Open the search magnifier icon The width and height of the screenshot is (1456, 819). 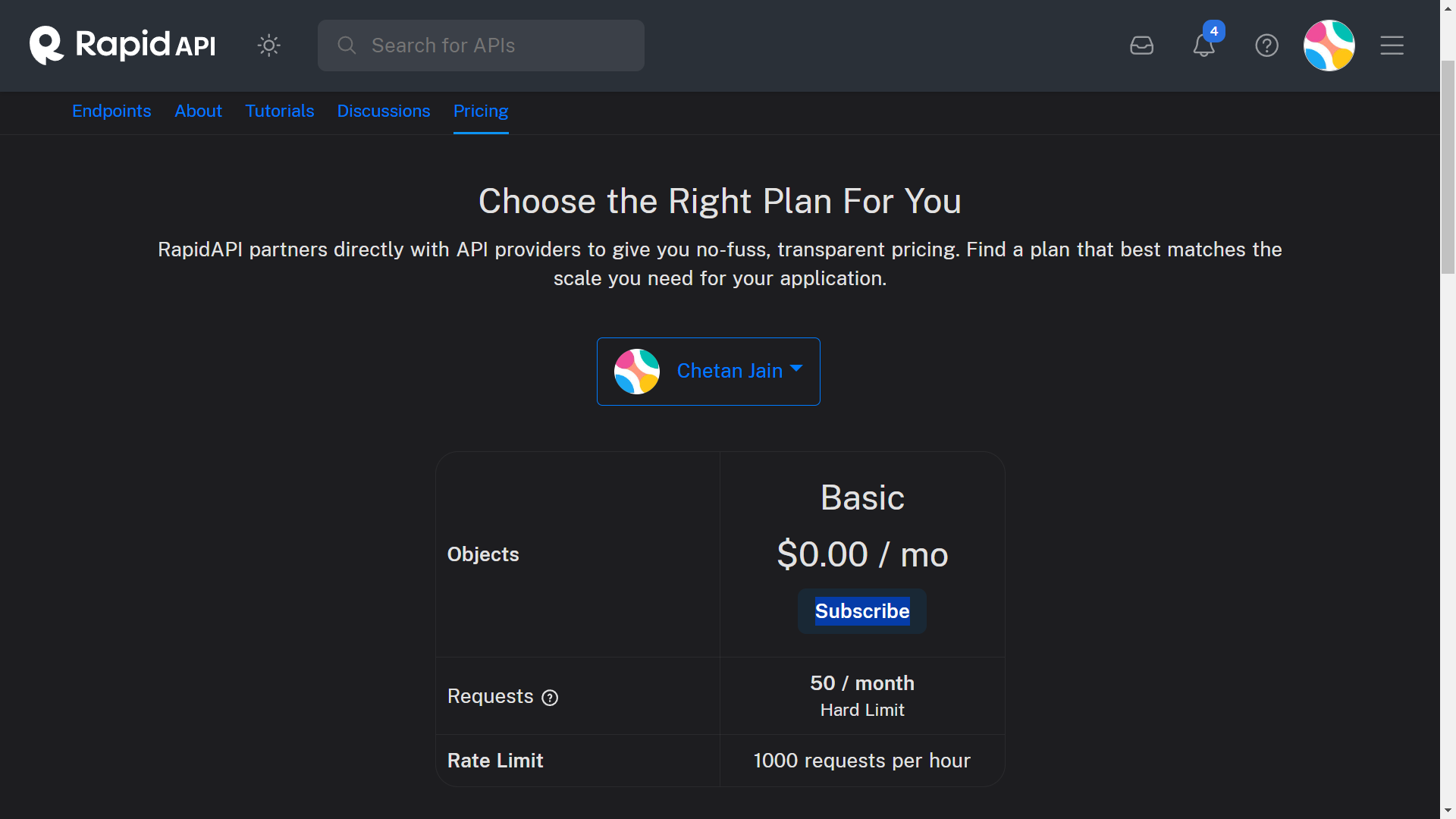pyautogui.click(x=347, y=45)
